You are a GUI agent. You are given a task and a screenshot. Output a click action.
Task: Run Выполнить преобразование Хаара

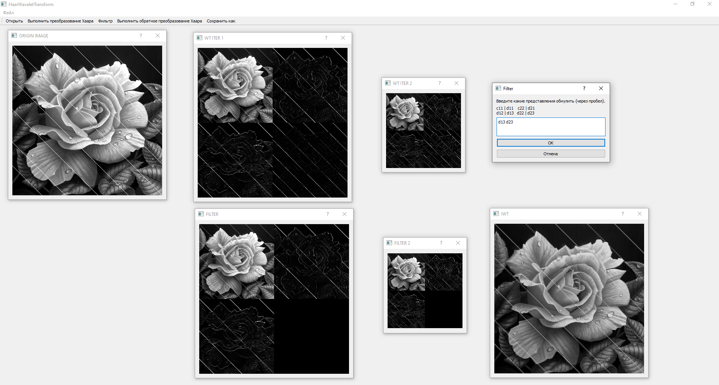(61, 21)
